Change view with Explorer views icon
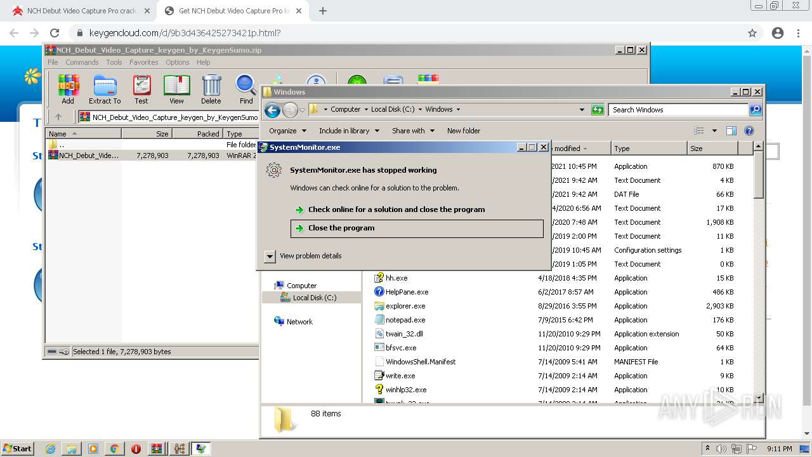The image size is (812, 457). tap(699, 131)
